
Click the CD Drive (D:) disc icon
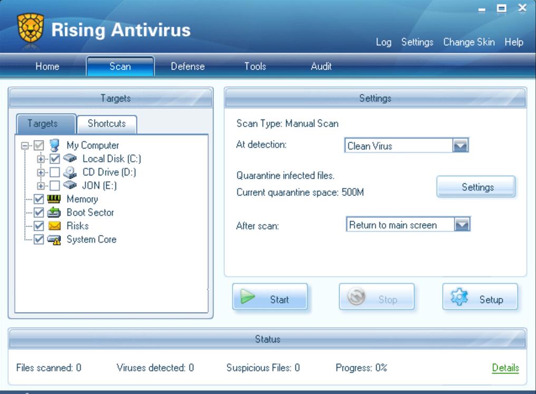pyautogui.click(x=70, y=172)
